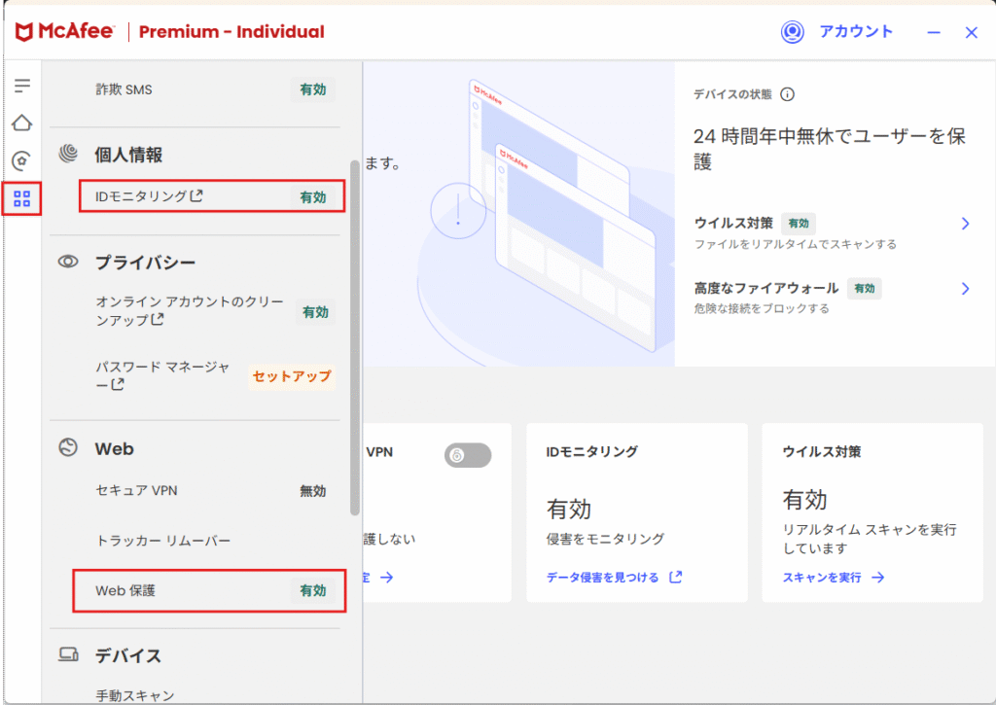996x705 pixels.
Task: Click the arrow icon in the VPN card
Action: tap(386, 578)
